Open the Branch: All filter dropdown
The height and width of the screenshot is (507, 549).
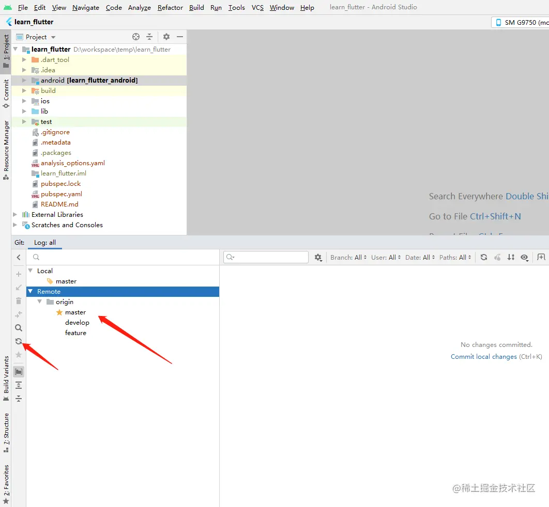point(348,257)
